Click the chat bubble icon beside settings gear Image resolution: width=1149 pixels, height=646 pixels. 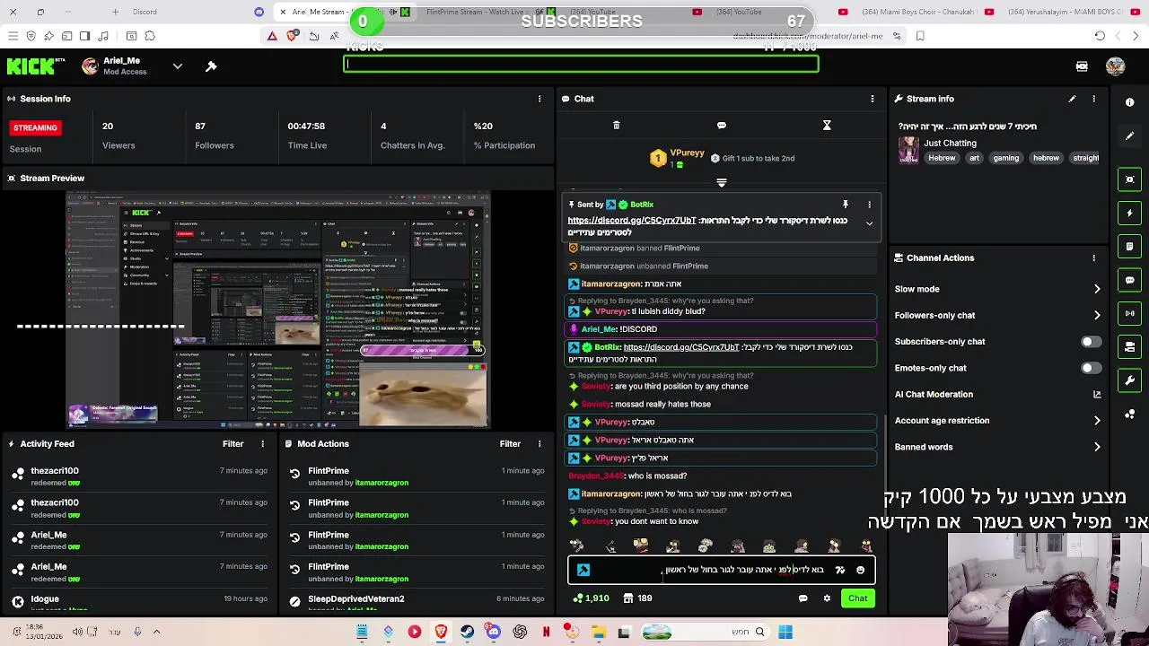tap(803, 598)
